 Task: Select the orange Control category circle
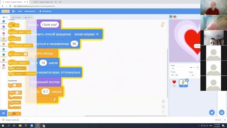(x=4, y=44)
